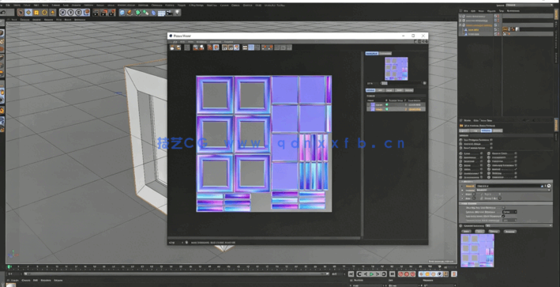Click the first icon in Picture Viewer toolbar
The width and height of the screenshot is (560, 287).
[x=171, y=47]
